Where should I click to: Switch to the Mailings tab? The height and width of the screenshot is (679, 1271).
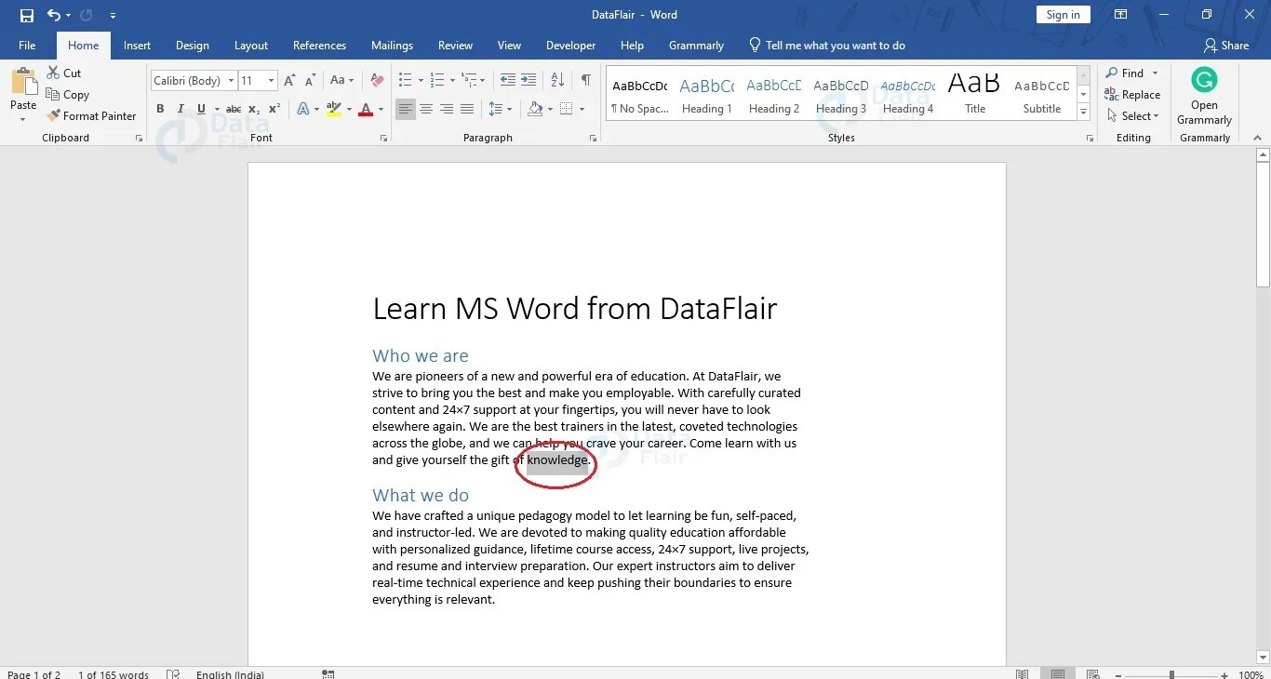click(392, 45)
